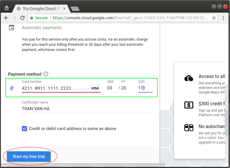Click the Automatic payments calendar icon

pyautogui.click(x=12, y=27)
